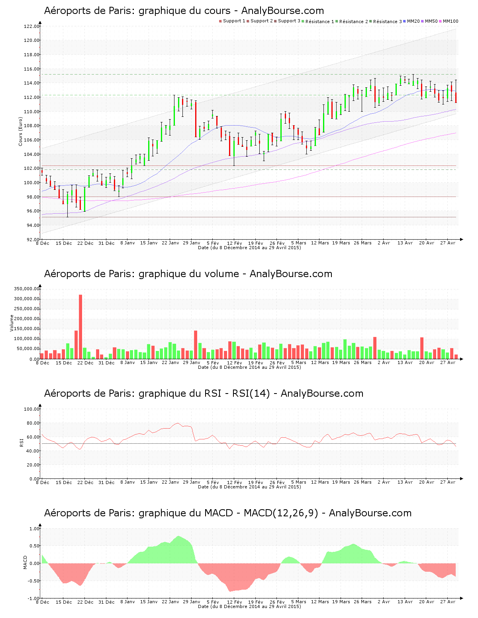Click the 'graphique du volume' chart title
Screen dimensions: 478x618
(x=188, y=274)
